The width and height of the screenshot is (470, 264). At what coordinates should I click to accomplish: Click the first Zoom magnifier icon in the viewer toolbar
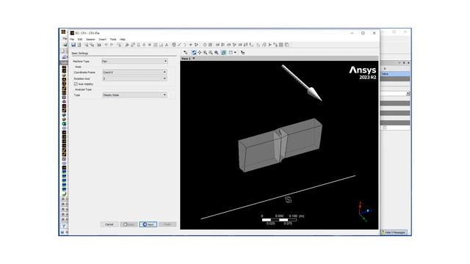click(x=206, y=53)
